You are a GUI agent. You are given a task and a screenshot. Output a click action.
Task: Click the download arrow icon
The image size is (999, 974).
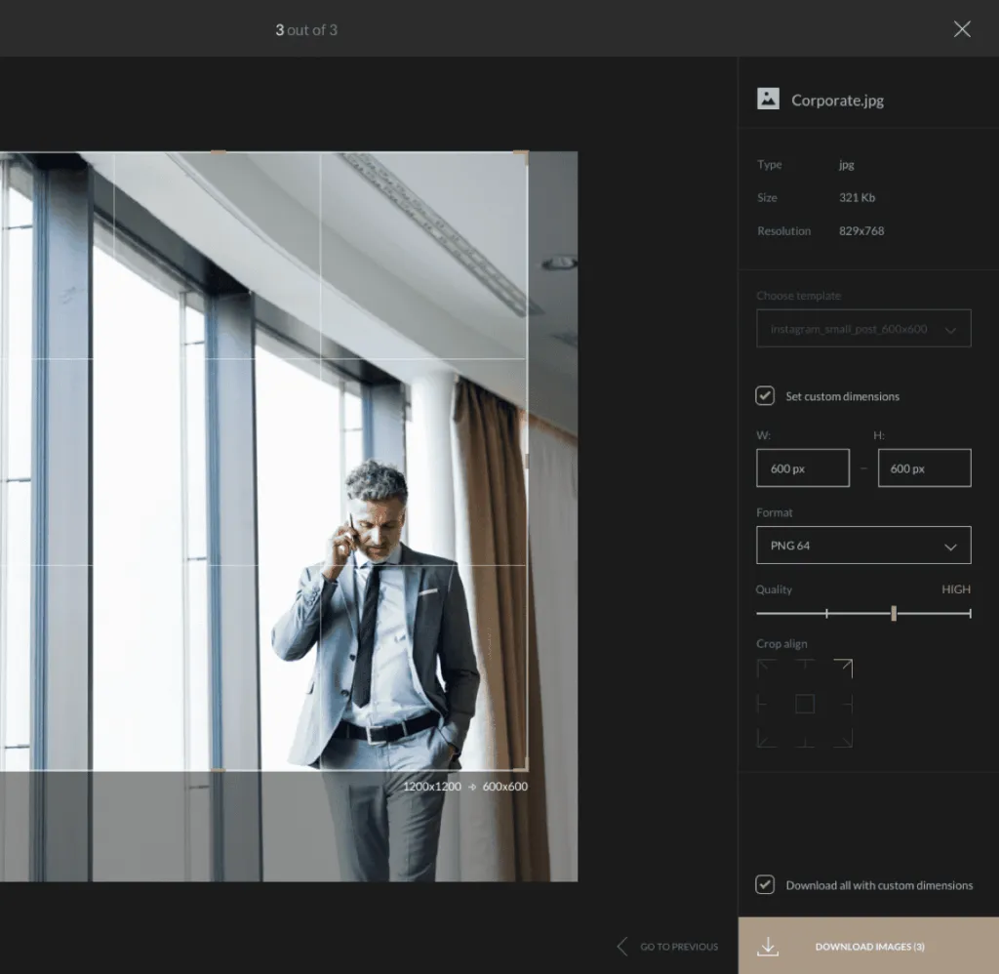click(768, 947)
